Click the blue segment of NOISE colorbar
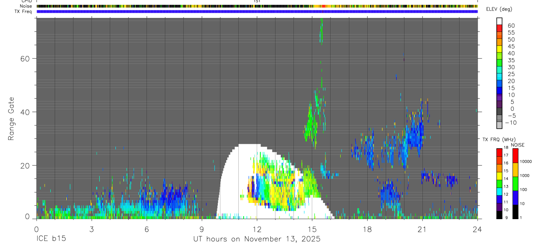 coord(515,198)
